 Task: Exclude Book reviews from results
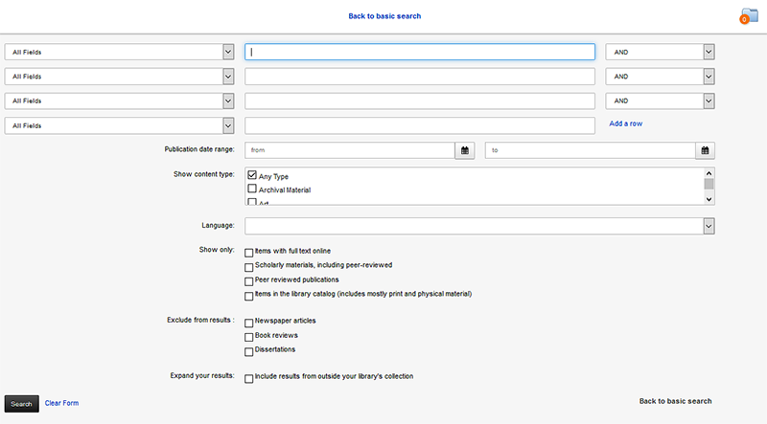coord(249,338)
